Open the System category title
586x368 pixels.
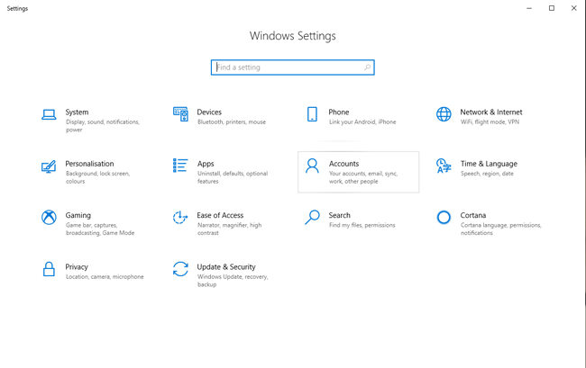click(77, 112)
